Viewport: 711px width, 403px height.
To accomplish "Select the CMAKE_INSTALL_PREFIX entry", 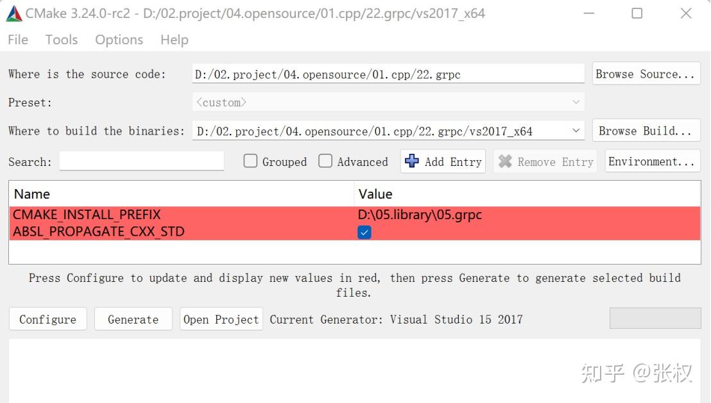I will (87, 215).
